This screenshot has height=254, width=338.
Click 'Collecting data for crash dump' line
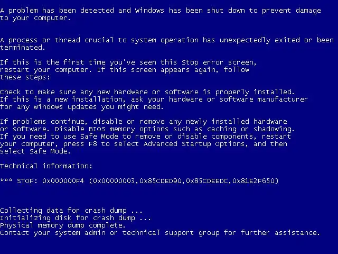[71, 211]
